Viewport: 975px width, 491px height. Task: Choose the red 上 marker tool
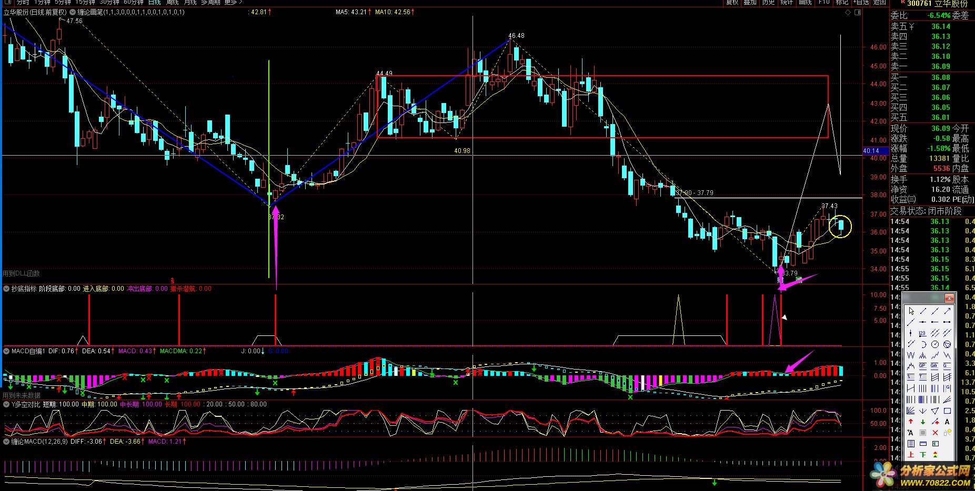[911, 455]
